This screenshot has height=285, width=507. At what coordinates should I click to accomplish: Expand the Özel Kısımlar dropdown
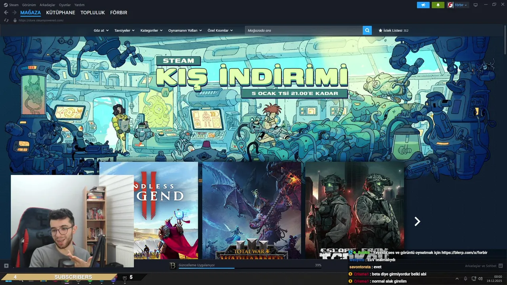pos(220,30)
